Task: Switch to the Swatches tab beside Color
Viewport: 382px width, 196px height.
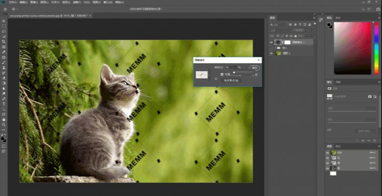Action: [x=338, y=18]
